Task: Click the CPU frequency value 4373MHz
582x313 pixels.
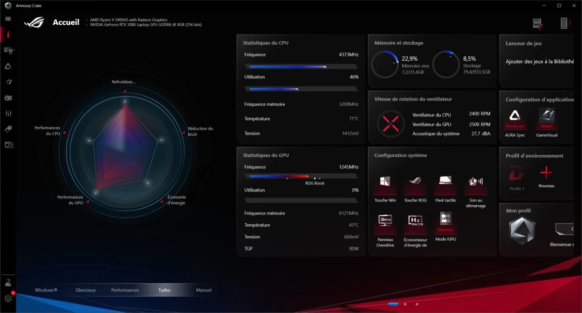Action: [349, 54]
